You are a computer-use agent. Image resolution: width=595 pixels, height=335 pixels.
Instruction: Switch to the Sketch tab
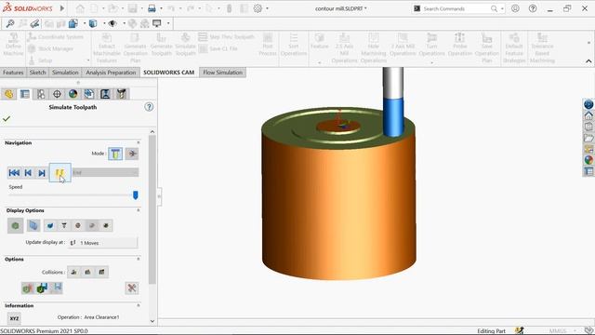[x=37, y=73]
